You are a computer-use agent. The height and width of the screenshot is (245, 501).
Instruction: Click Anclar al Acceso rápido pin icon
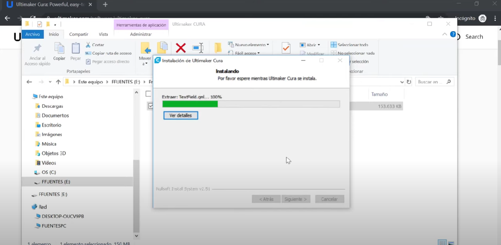(x=37, y=48)
